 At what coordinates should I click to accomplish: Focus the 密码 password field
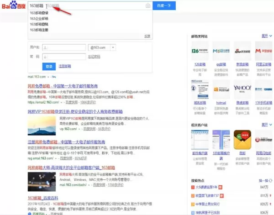[64, 57]
